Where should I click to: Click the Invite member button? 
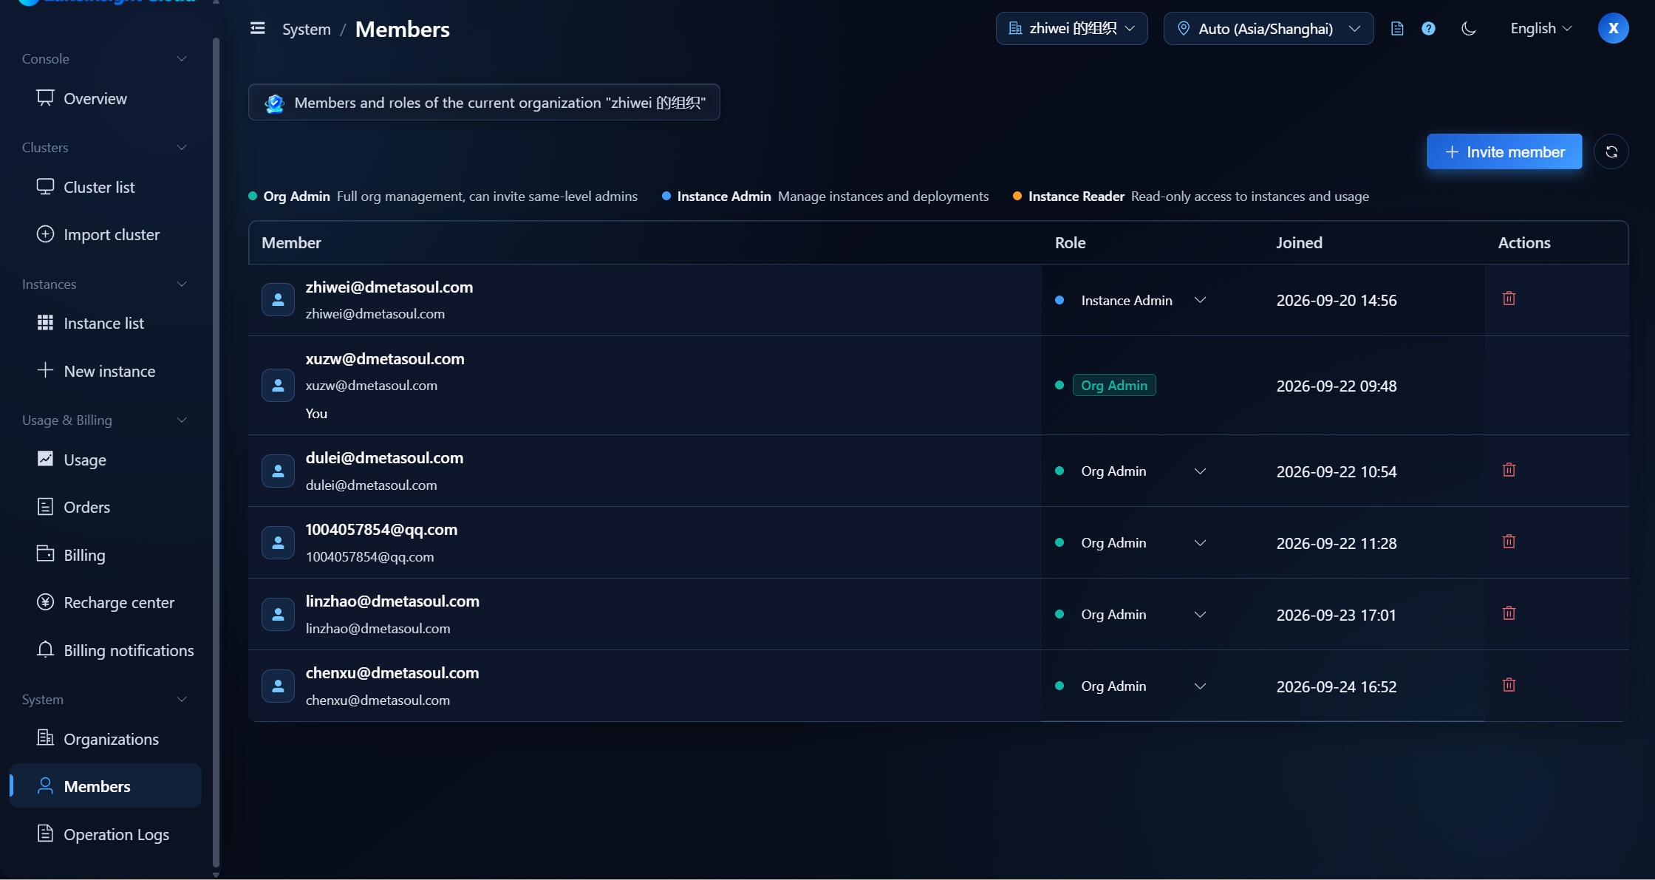click(1504, 151)
